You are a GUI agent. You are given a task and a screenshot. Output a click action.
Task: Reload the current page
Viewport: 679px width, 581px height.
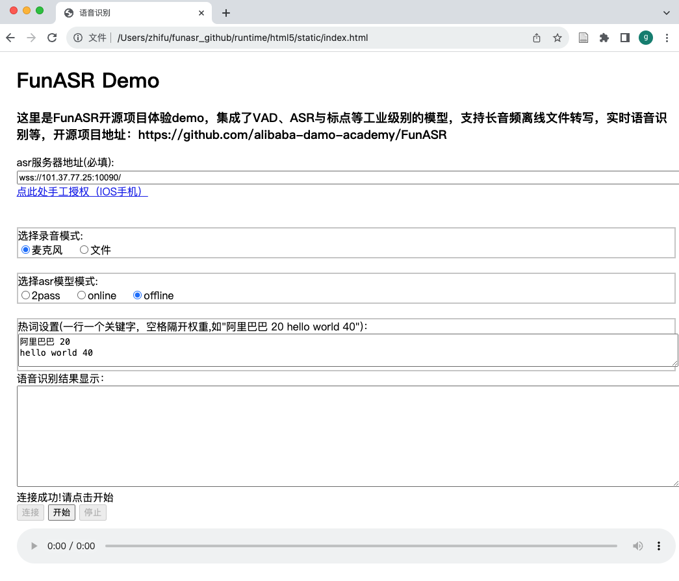click(x=52, y=38)
